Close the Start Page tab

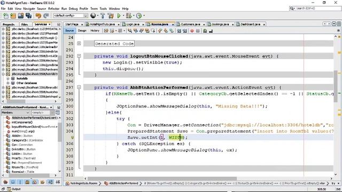click(82, 25)
